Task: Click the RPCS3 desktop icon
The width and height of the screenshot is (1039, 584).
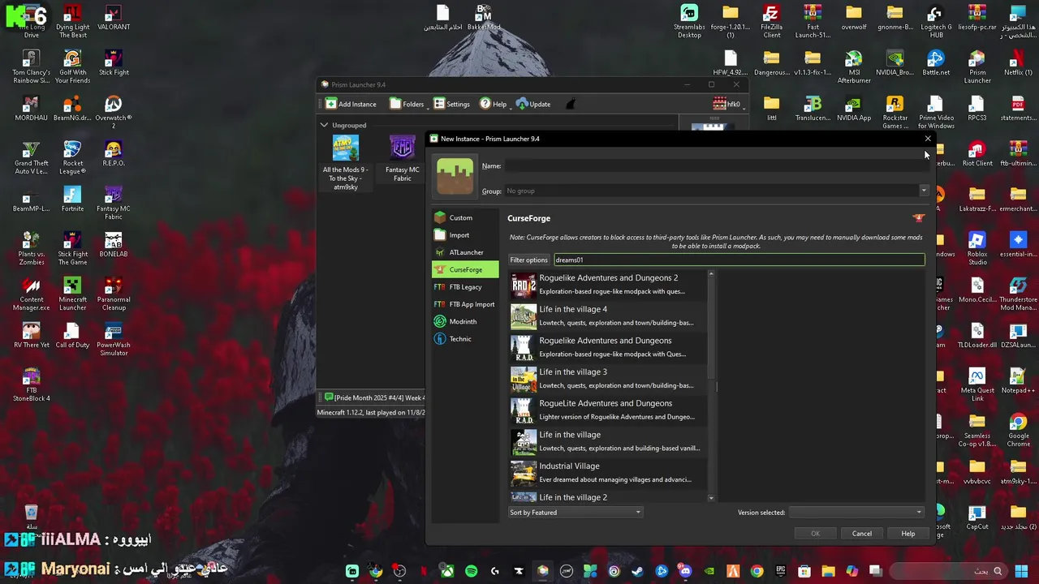Action: (977, 109)
